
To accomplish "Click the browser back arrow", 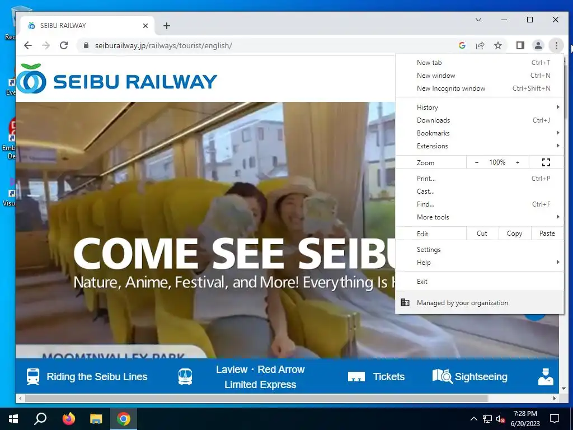I will click(x=28, y=45).
